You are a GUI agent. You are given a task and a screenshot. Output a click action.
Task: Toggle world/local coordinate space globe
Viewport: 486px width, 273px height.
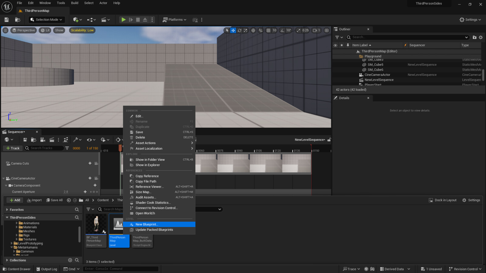(x=253, y=30)
